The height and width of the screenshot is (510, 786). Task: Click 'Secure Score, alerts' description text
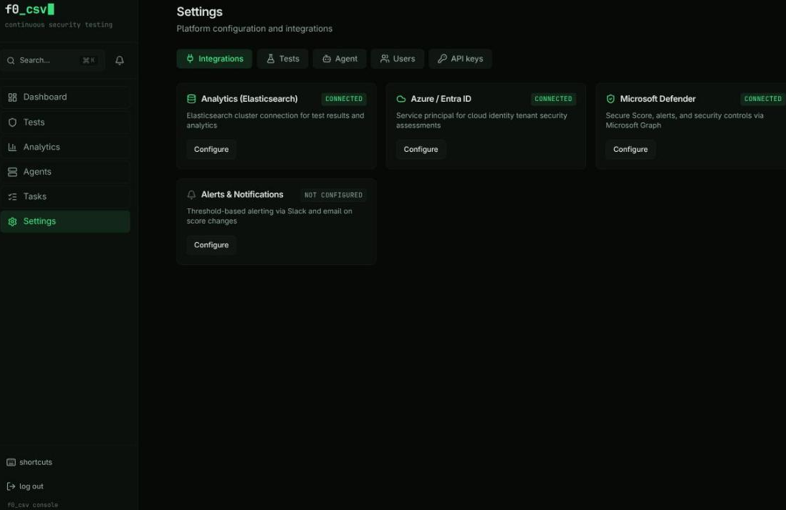point(685,121)
